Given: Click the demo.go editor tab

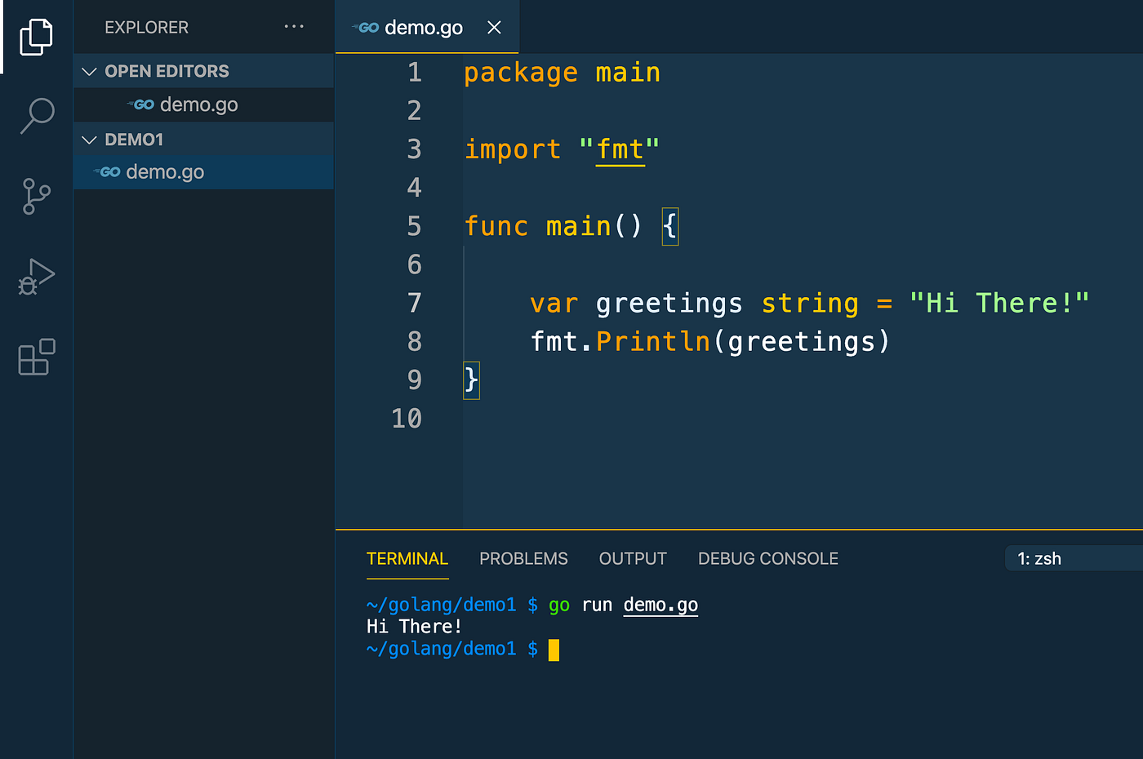Looking at the screenshot, I should (423, 28).
